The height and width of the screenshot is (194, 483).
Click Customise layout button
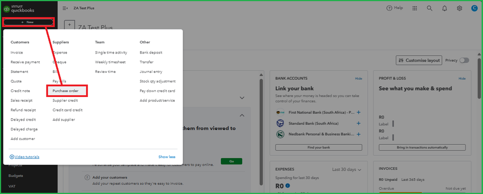pyautogui.click(x=419, y=60)
